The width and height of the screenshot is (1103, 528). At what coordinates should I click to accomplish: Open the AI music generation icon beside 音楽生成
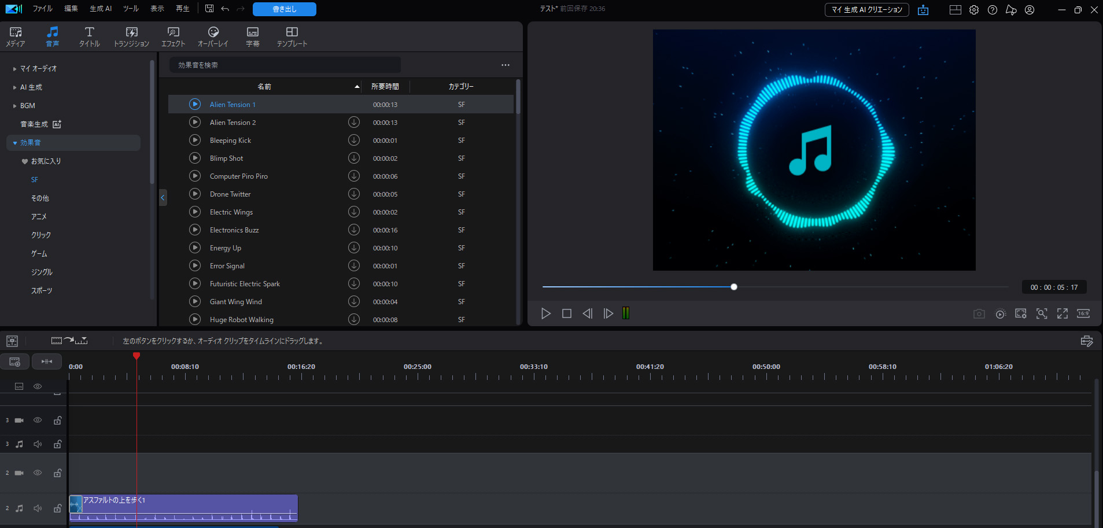tap(56, 124)
